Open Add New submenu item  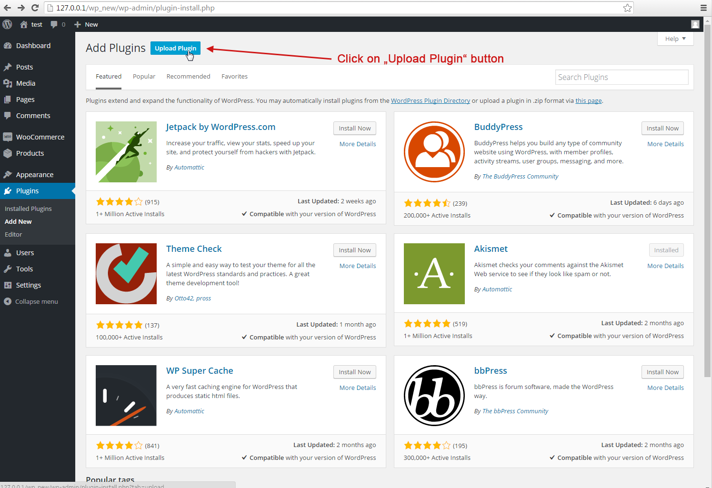(x=18, y=221)
